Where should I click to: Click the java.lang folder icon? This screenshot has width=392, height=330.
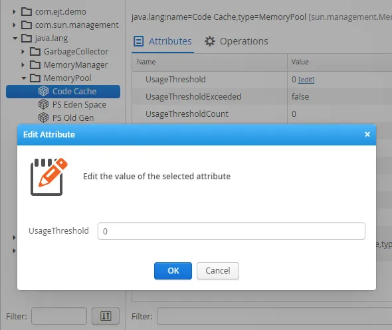(x=27, y=38)
